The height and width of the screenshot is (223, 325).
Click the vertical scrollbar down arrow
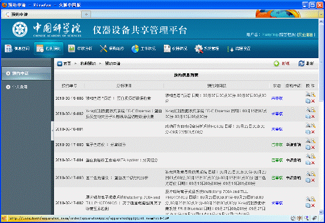point(321,212)
